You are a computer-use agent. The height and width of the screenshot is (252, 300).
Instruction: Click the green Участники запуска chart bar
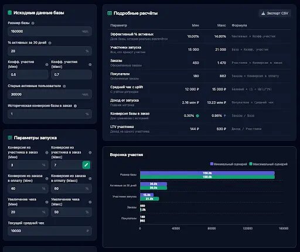(149, 199)
